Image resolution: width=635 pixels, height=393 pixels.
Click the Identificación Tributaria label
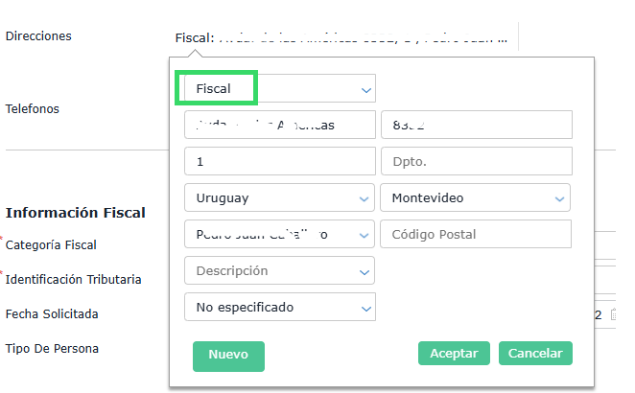click(74, 279)
